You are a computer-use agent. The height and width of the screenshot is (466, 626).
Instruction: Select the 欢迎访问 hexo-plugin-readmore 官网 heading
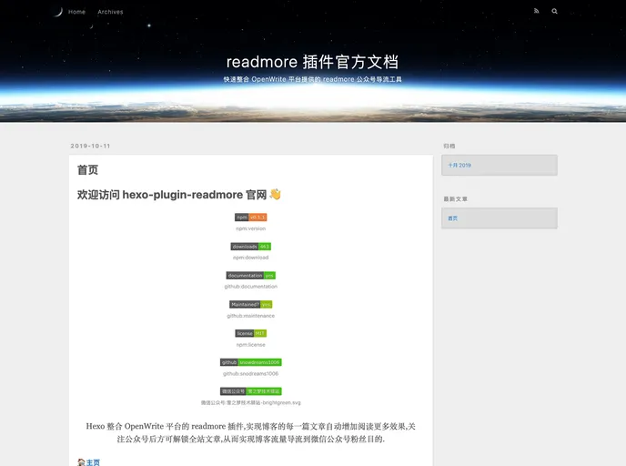tap(172, 195)
